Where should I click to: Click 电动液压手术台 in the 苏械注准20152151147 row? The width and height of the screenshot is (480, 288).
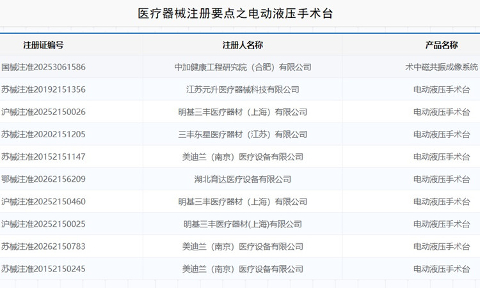pyautogui.click(x=442, y=157)
